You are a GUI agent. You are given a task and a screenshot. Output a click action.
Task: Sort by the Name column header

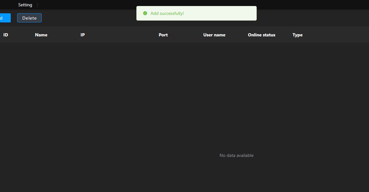(41, 35)
